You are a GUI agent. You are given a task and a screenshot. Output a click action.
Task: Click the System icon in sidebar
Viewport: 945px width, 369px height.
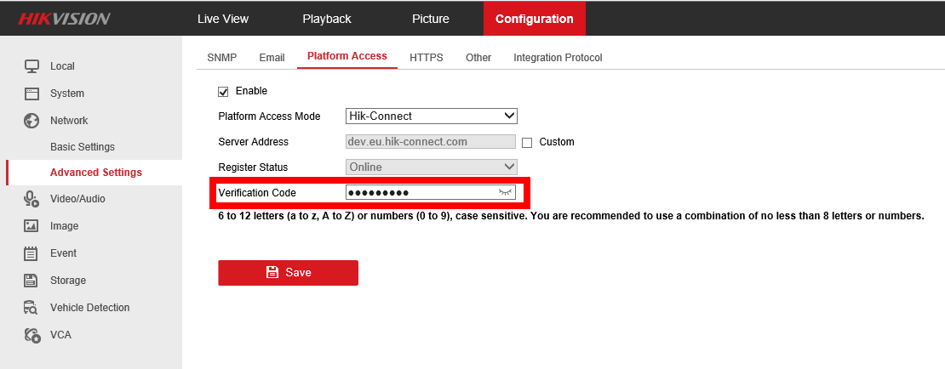pyautogui.click(x=31, y=94)
